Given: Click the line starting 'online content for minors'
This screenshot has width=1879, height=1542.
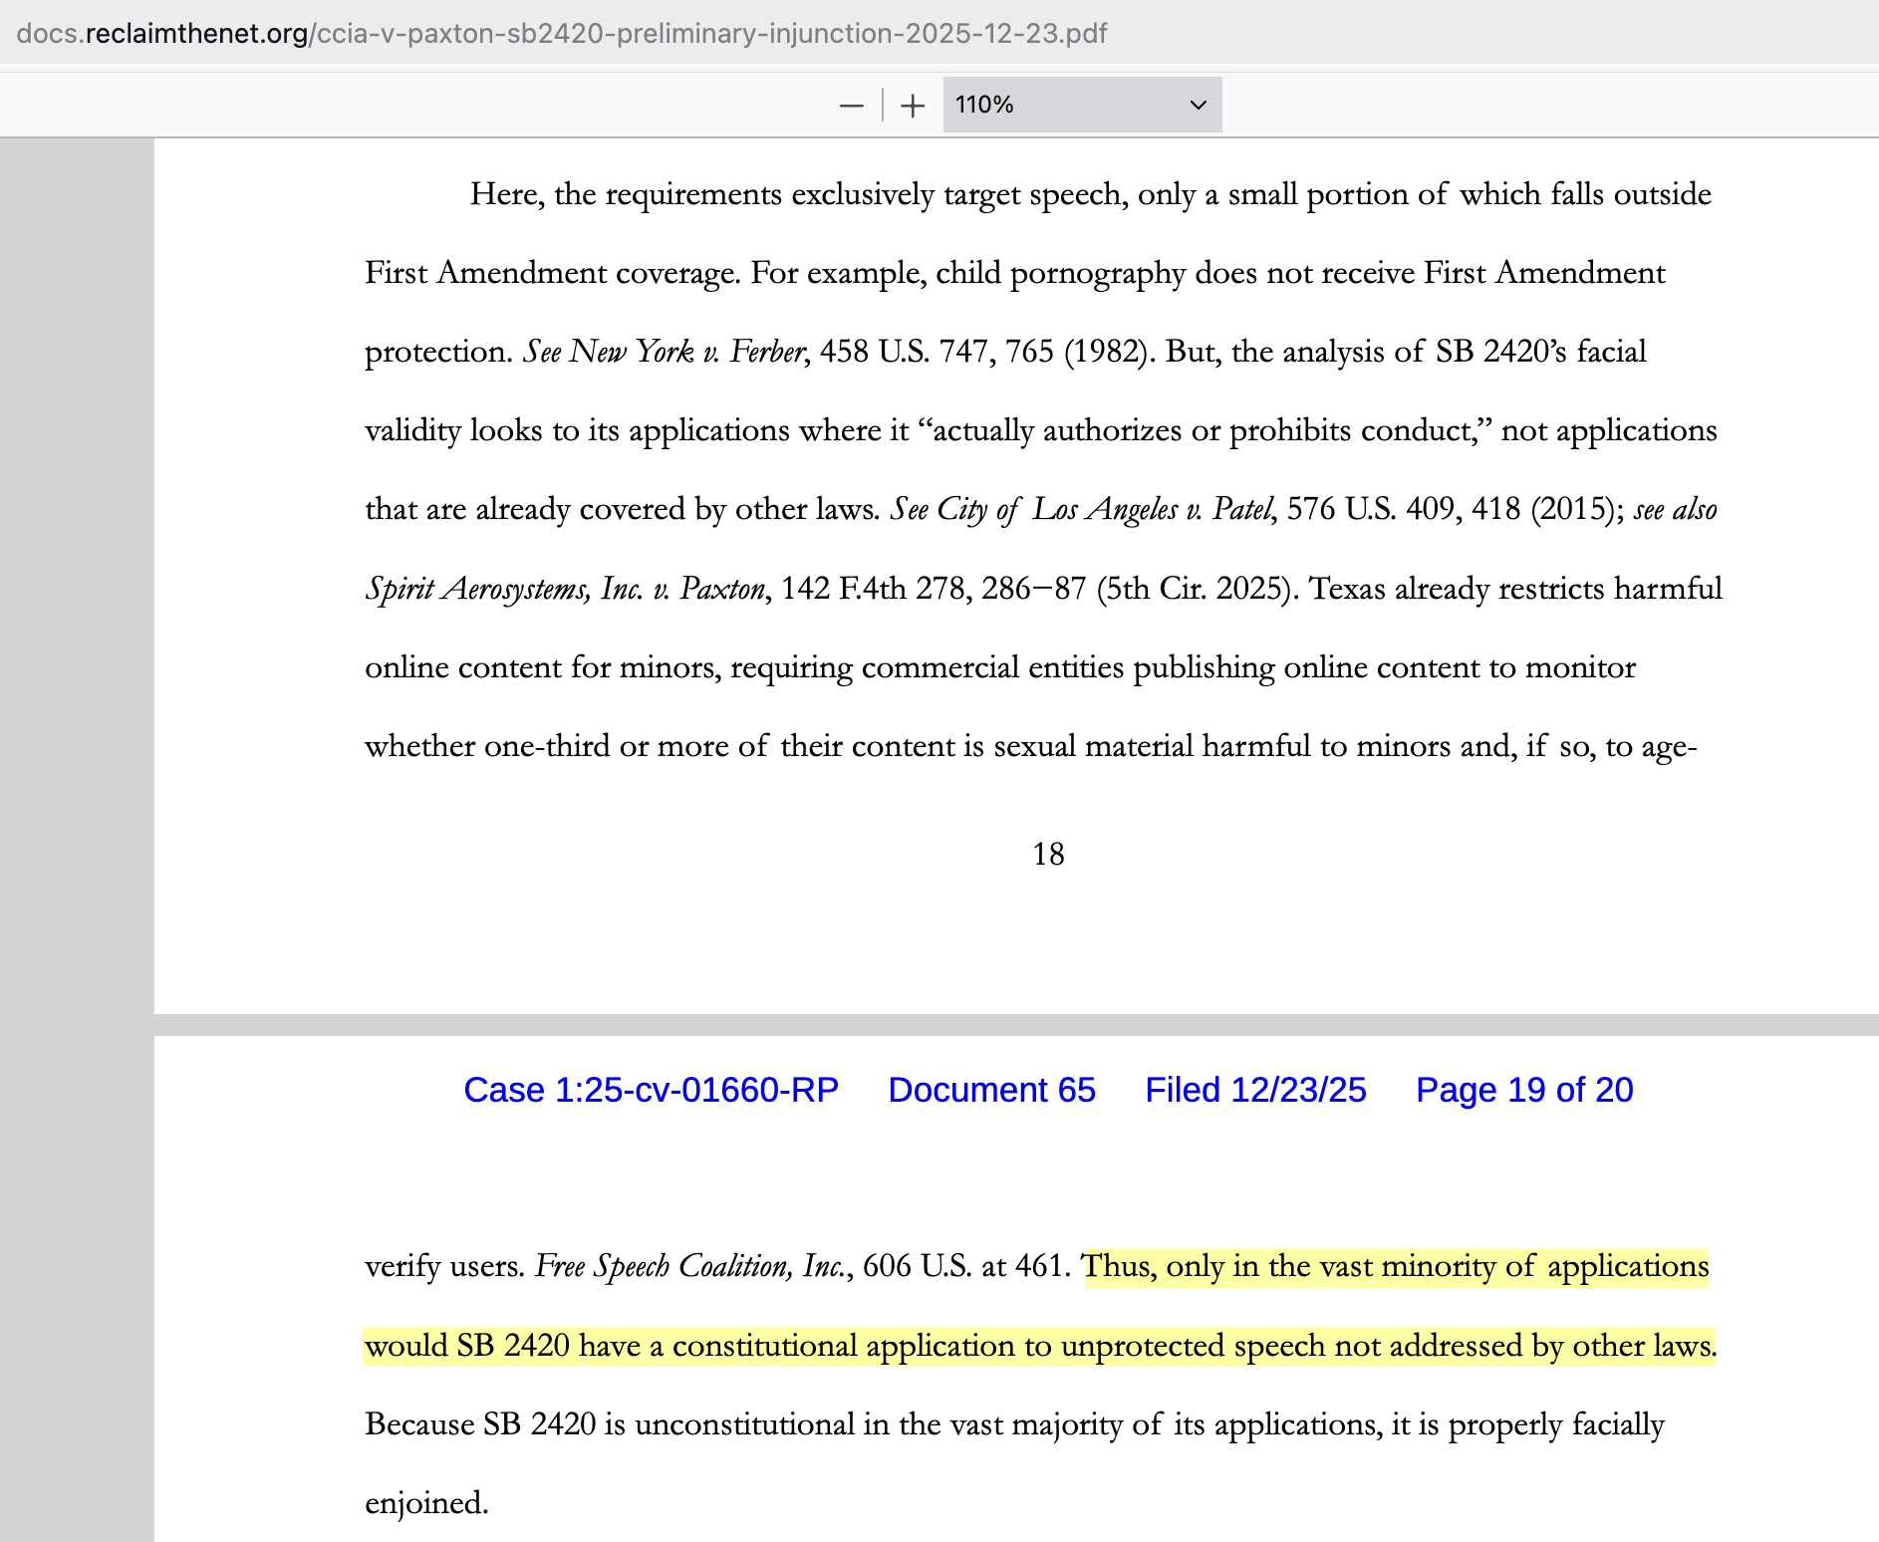Looking at the screenshot, I should point(1000,667).
